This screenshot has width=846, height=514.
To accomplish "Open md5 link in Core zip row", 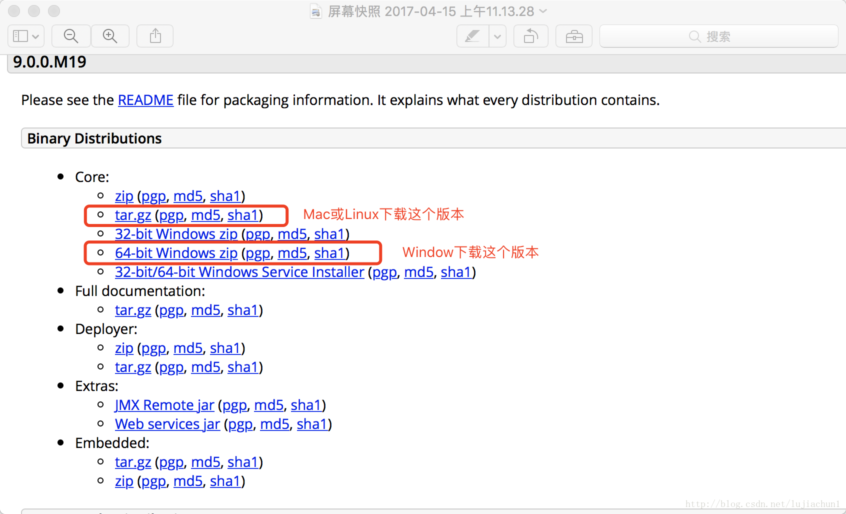I will [188, 196].
